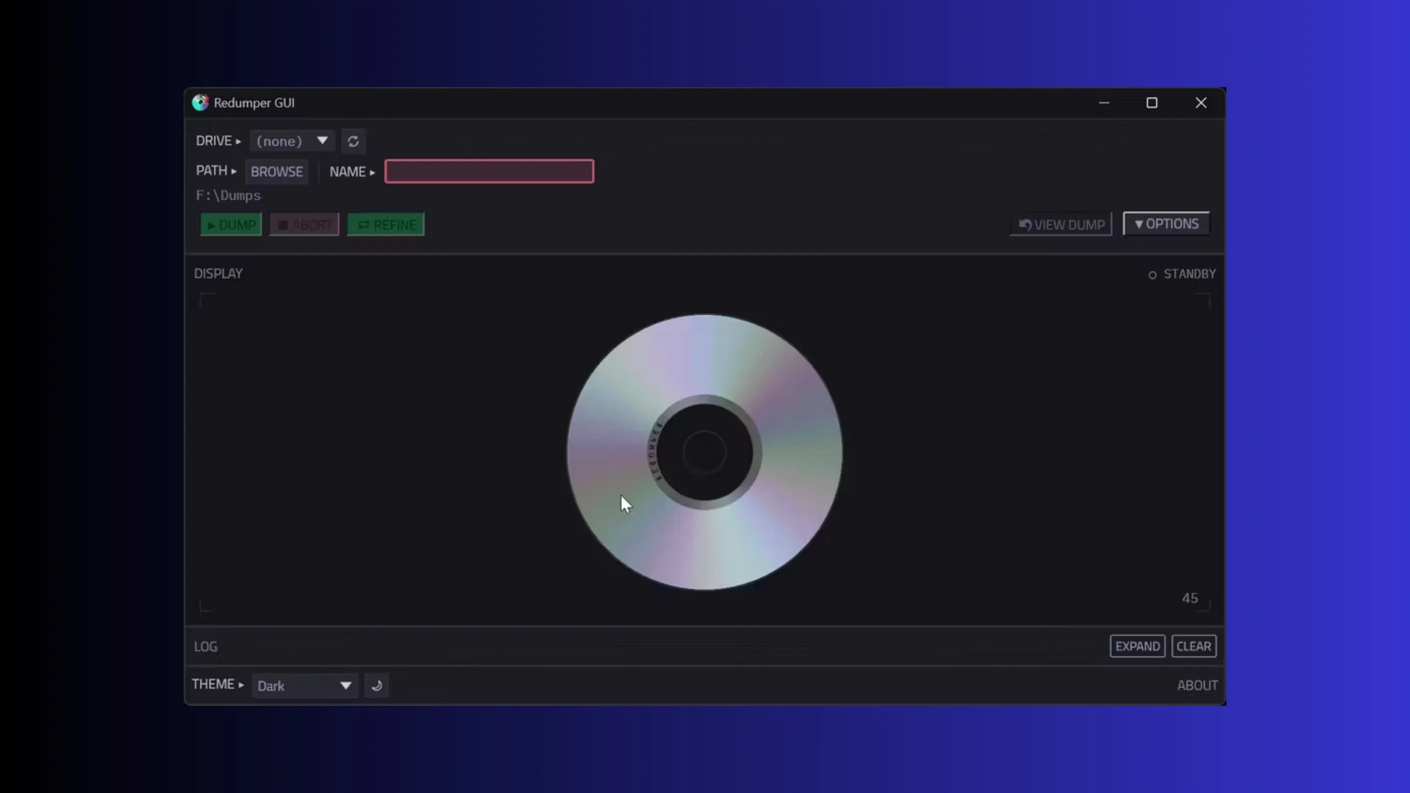Click the DISPLAY section label
Image resolution: width=1410 pixels, height=793 pixels.
[218, 273]
